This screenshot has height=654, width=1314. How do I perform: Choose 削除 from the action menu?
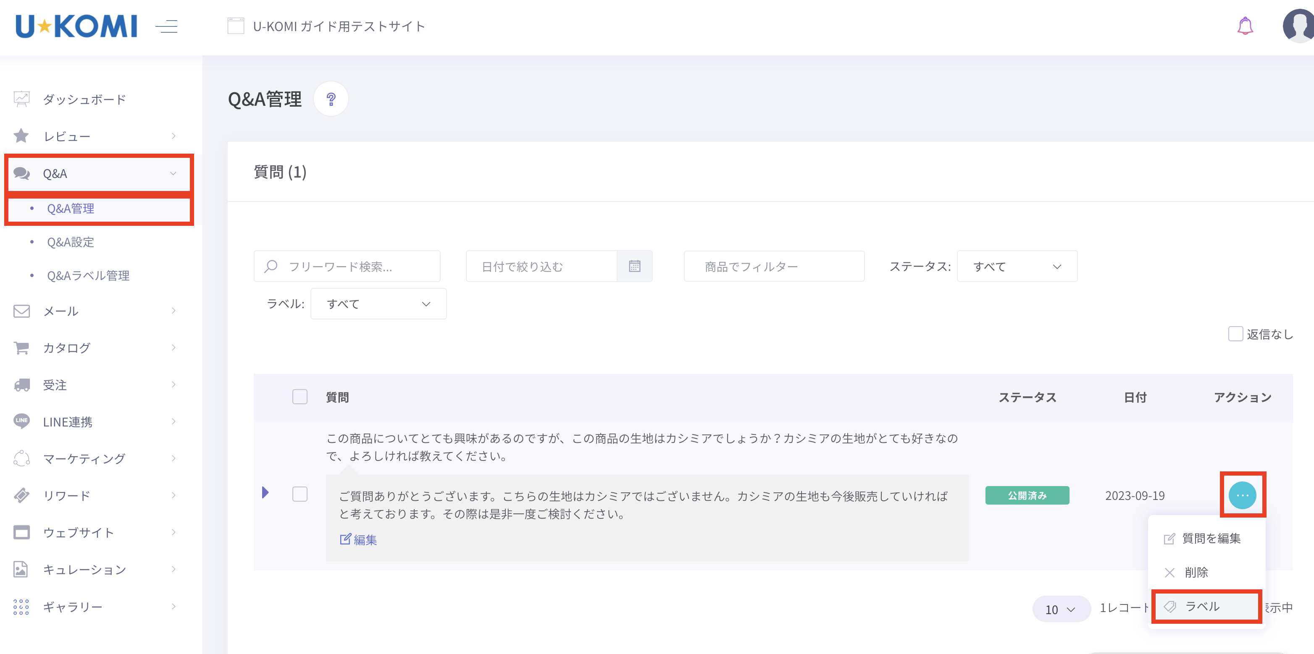[x=1196, y=572]
